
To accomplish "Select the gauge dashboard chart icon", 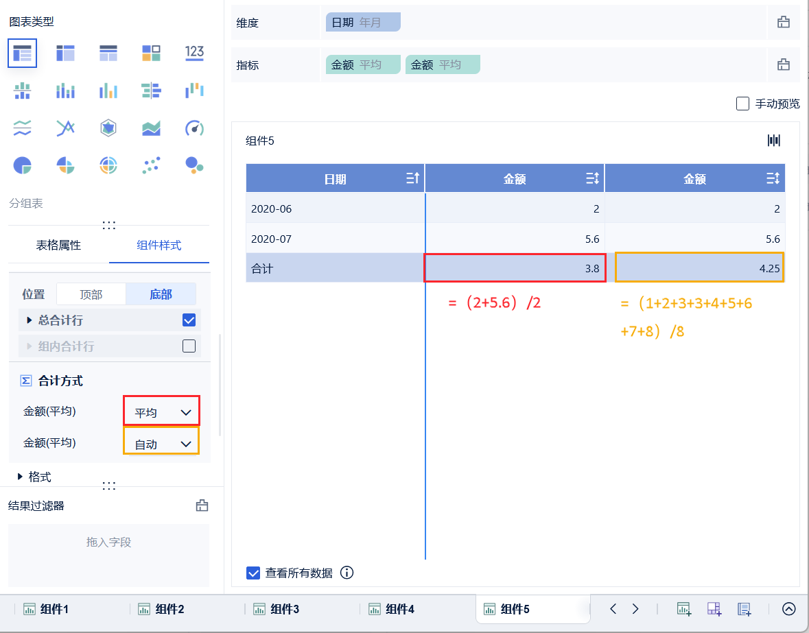I will (194, 128).
